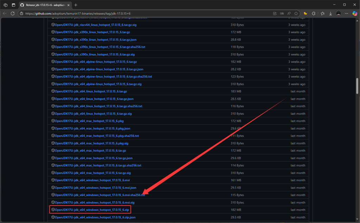Viewport: 360px width, 223px height.
Task: Open x64_mac tar.gz.sha256.txt asset link
Action: pyautogui.click(x=98, y=165)
